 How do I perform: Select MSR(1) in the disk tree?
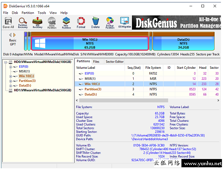point(24,71)
